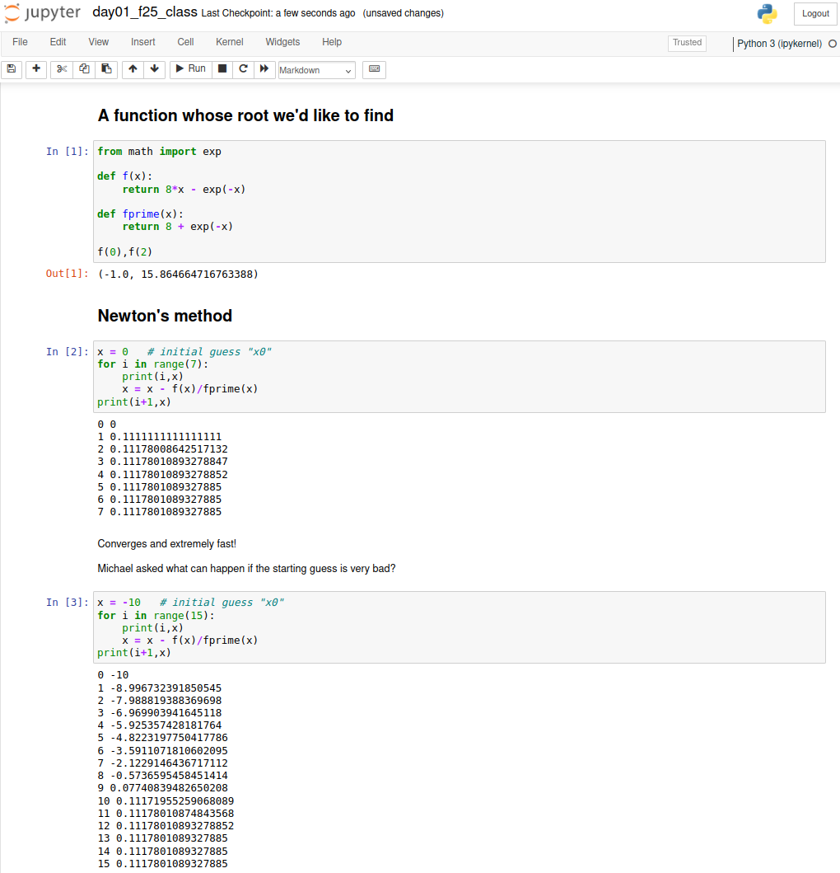Image resolution: width=840 pixels, height=873 pixels.
Task: Open the cell type Markdown dropdown
Action: click(316, 70)
